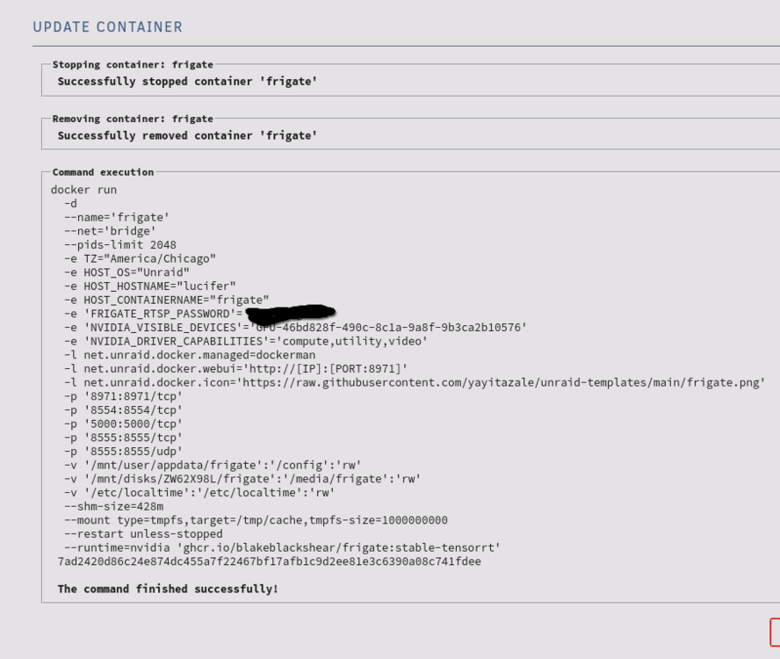Click the ghcr.io frigate:stable-tensorrt image name
780x659 pixels.
point(339,548)
